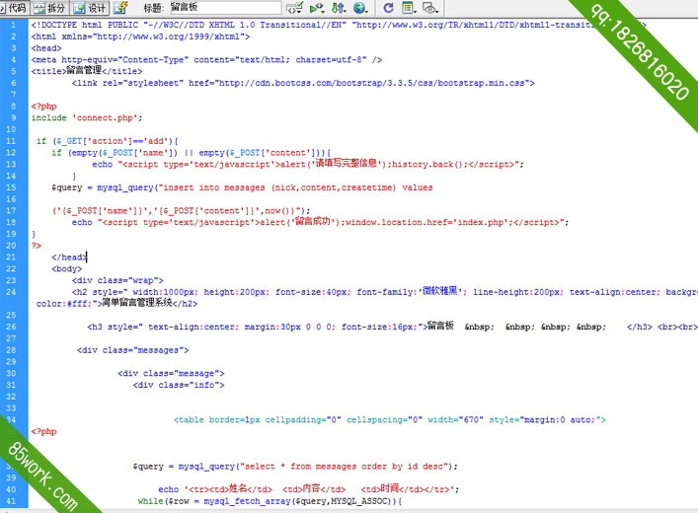The width and height of the screenshot is (698, 513).
Task: Click the 姓名 内容 时间 table header echo
Action: (x=308, y=489)
